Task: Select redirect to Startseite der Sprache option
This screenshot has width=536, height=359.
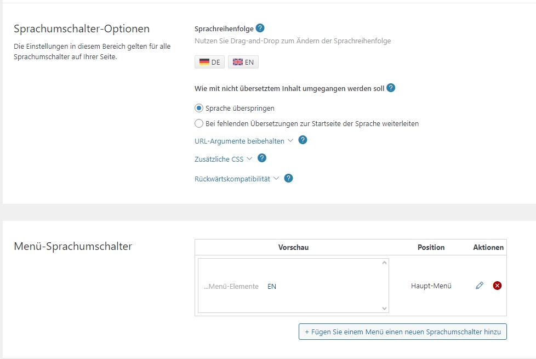Action: pyautogui.click(x=198, y=123)
